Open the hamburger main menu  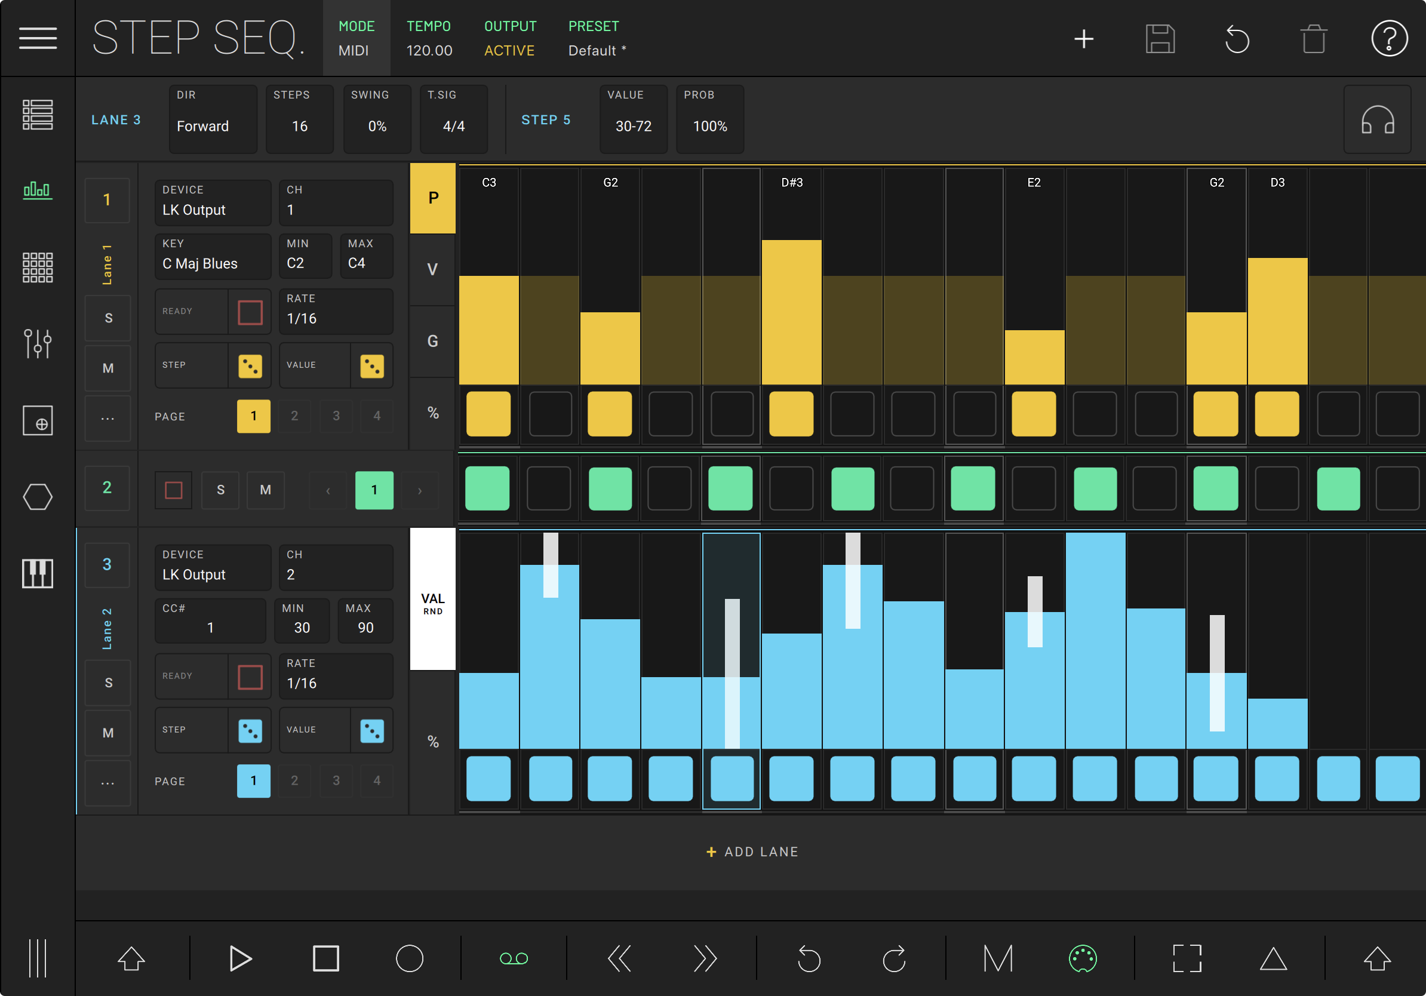(x=37, y=38)
